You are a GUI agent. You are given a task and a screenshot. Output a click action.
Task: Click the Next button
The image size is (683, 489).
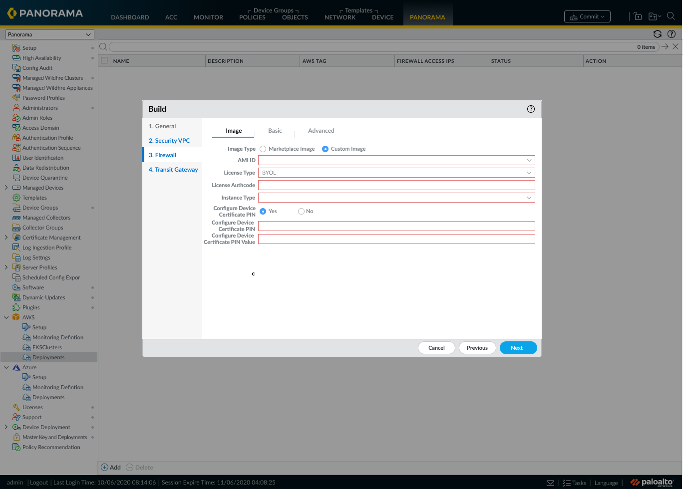pos(518,348)
